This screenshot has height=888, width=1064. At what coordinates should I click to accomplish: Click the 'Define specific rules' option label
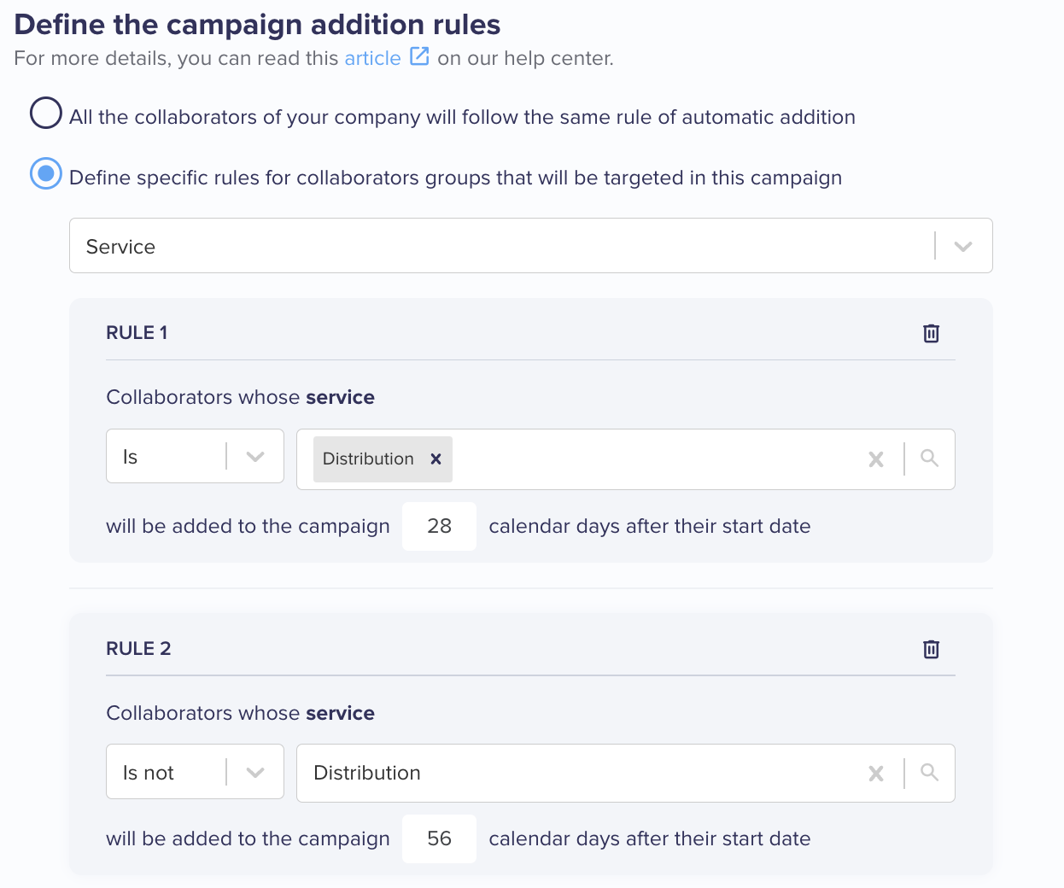pos(455,178)
